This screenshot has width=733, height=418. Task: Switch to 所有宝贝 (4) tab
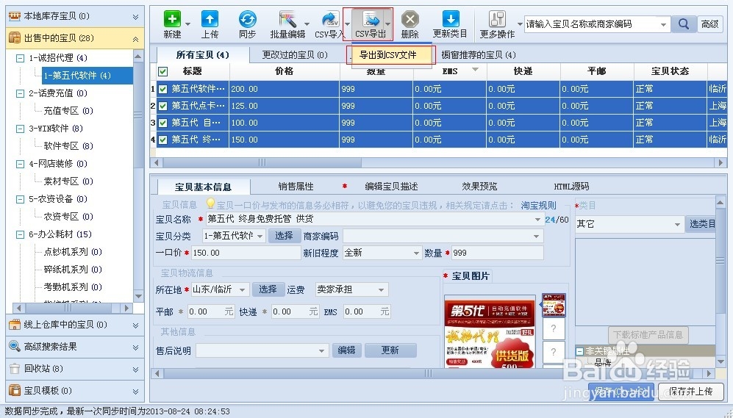point(202,55)
